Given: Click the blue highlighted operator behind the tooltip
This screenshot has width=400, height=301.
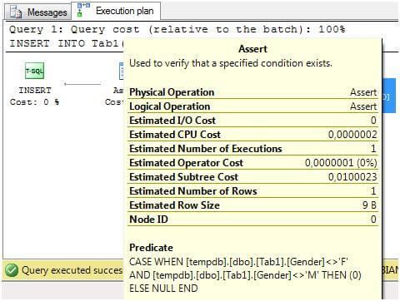Looking at the screenshot, I should (389, 96).
